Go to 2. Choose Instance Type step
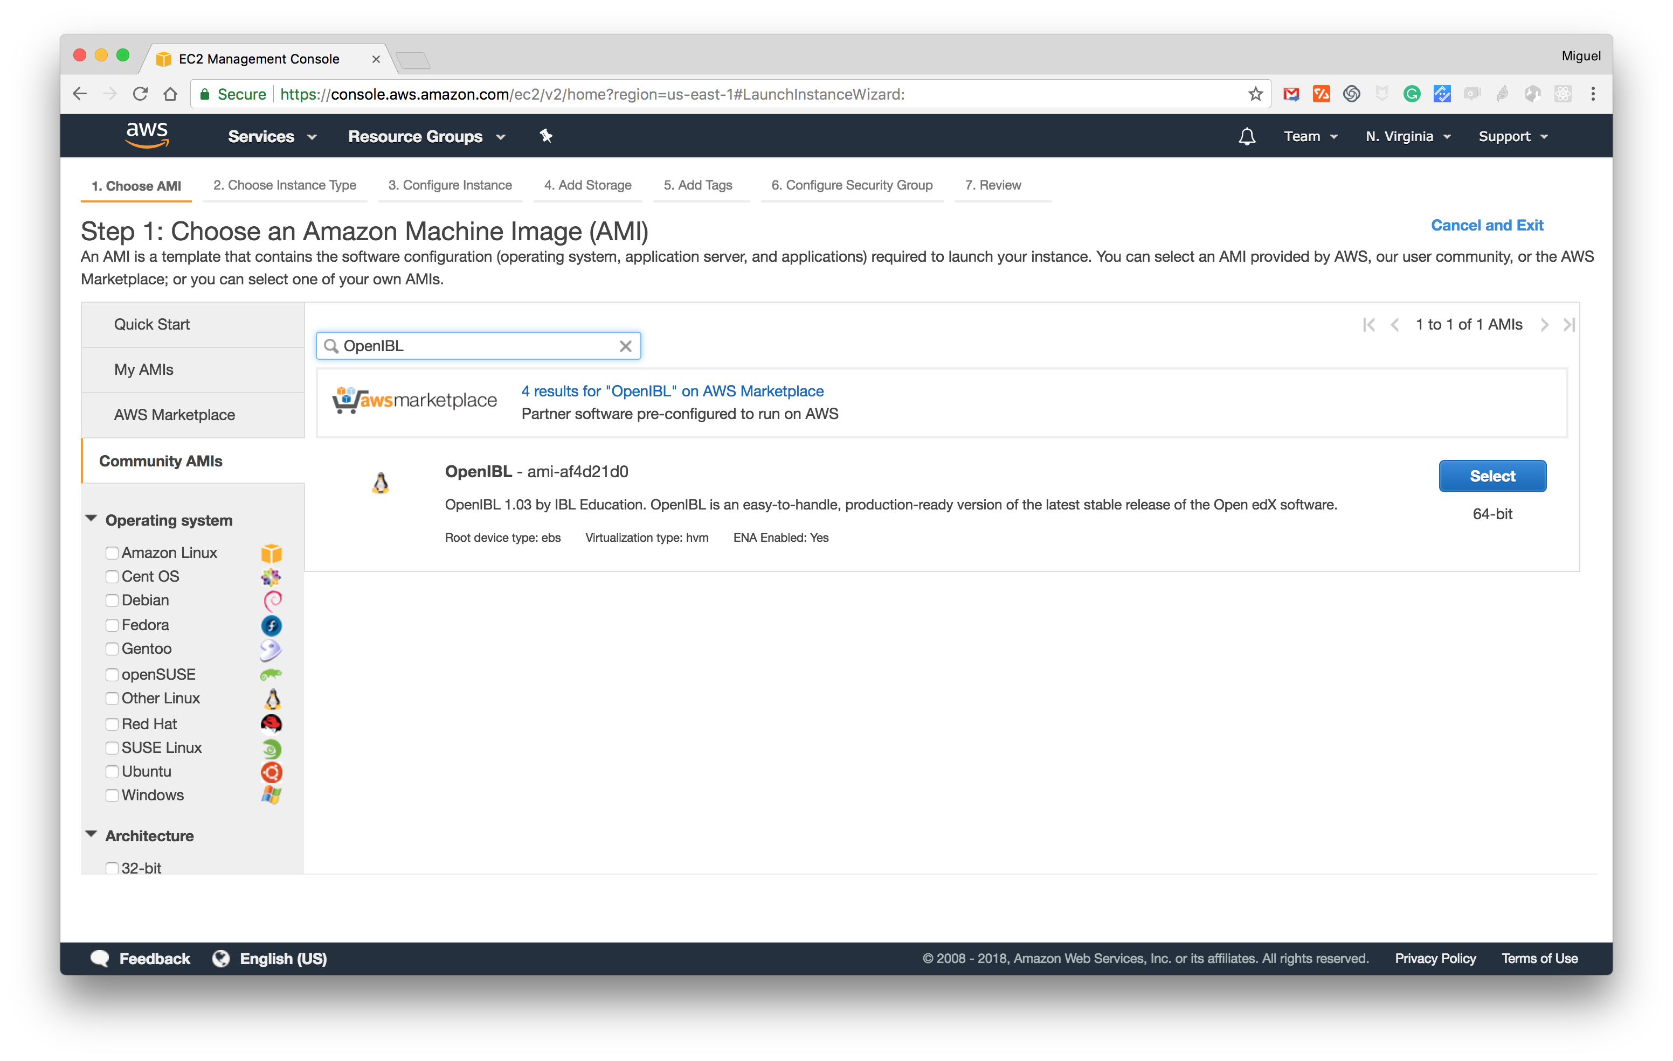The width and height of the screenshot is (1673, 1061). [x=284, y=185]
